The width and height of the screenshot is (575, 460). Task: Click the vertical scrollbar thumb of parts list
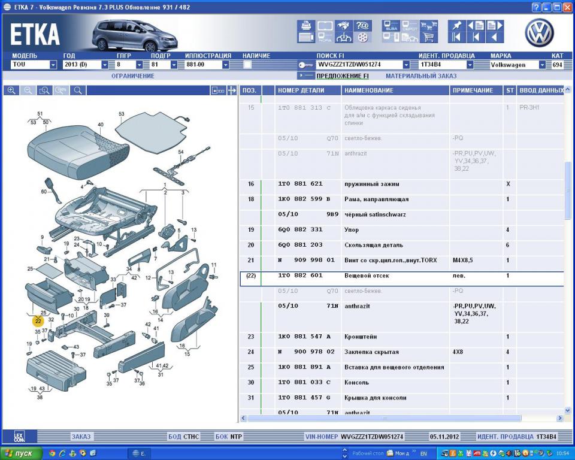(x=568, y=190)
